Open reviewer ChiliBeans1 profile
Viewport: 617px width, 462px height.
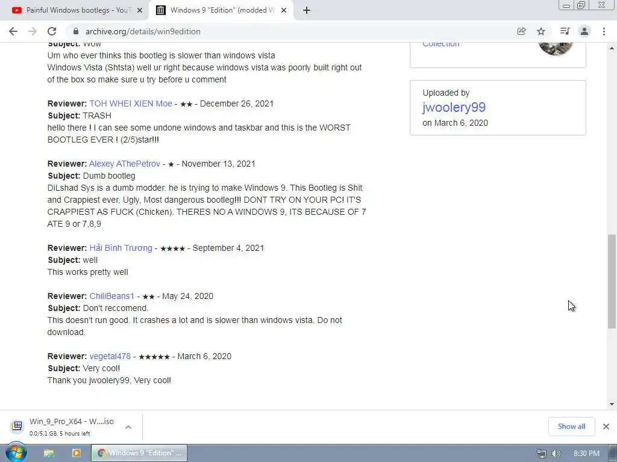pos(111,296)
